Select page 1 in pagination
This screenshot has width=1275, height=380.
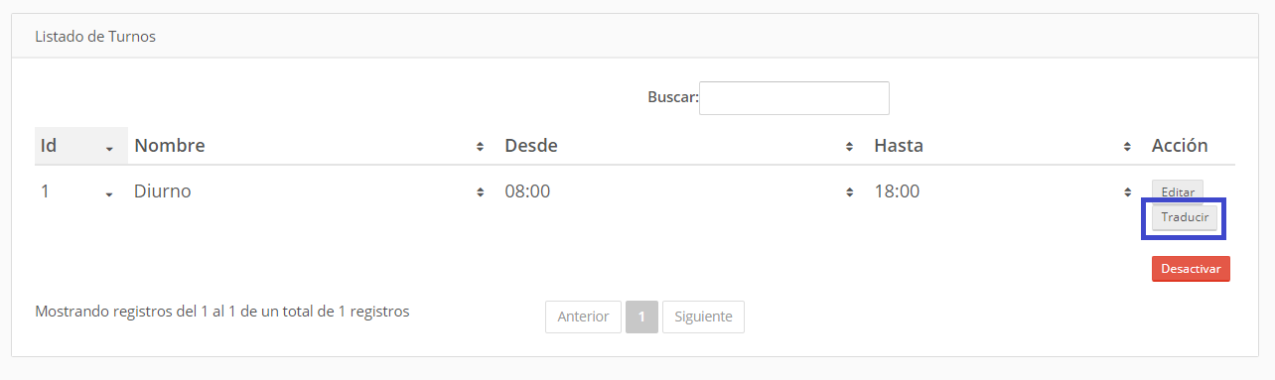coord(641,317)
